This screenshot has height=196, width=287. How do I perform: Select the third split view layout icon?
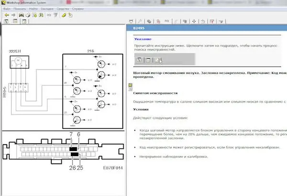tap(24, 22)
